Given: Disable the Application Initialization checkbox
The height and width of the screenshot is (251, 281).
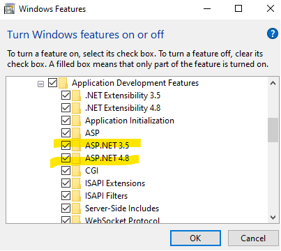Looking at the screenshot, I should (x=66, y=121).
